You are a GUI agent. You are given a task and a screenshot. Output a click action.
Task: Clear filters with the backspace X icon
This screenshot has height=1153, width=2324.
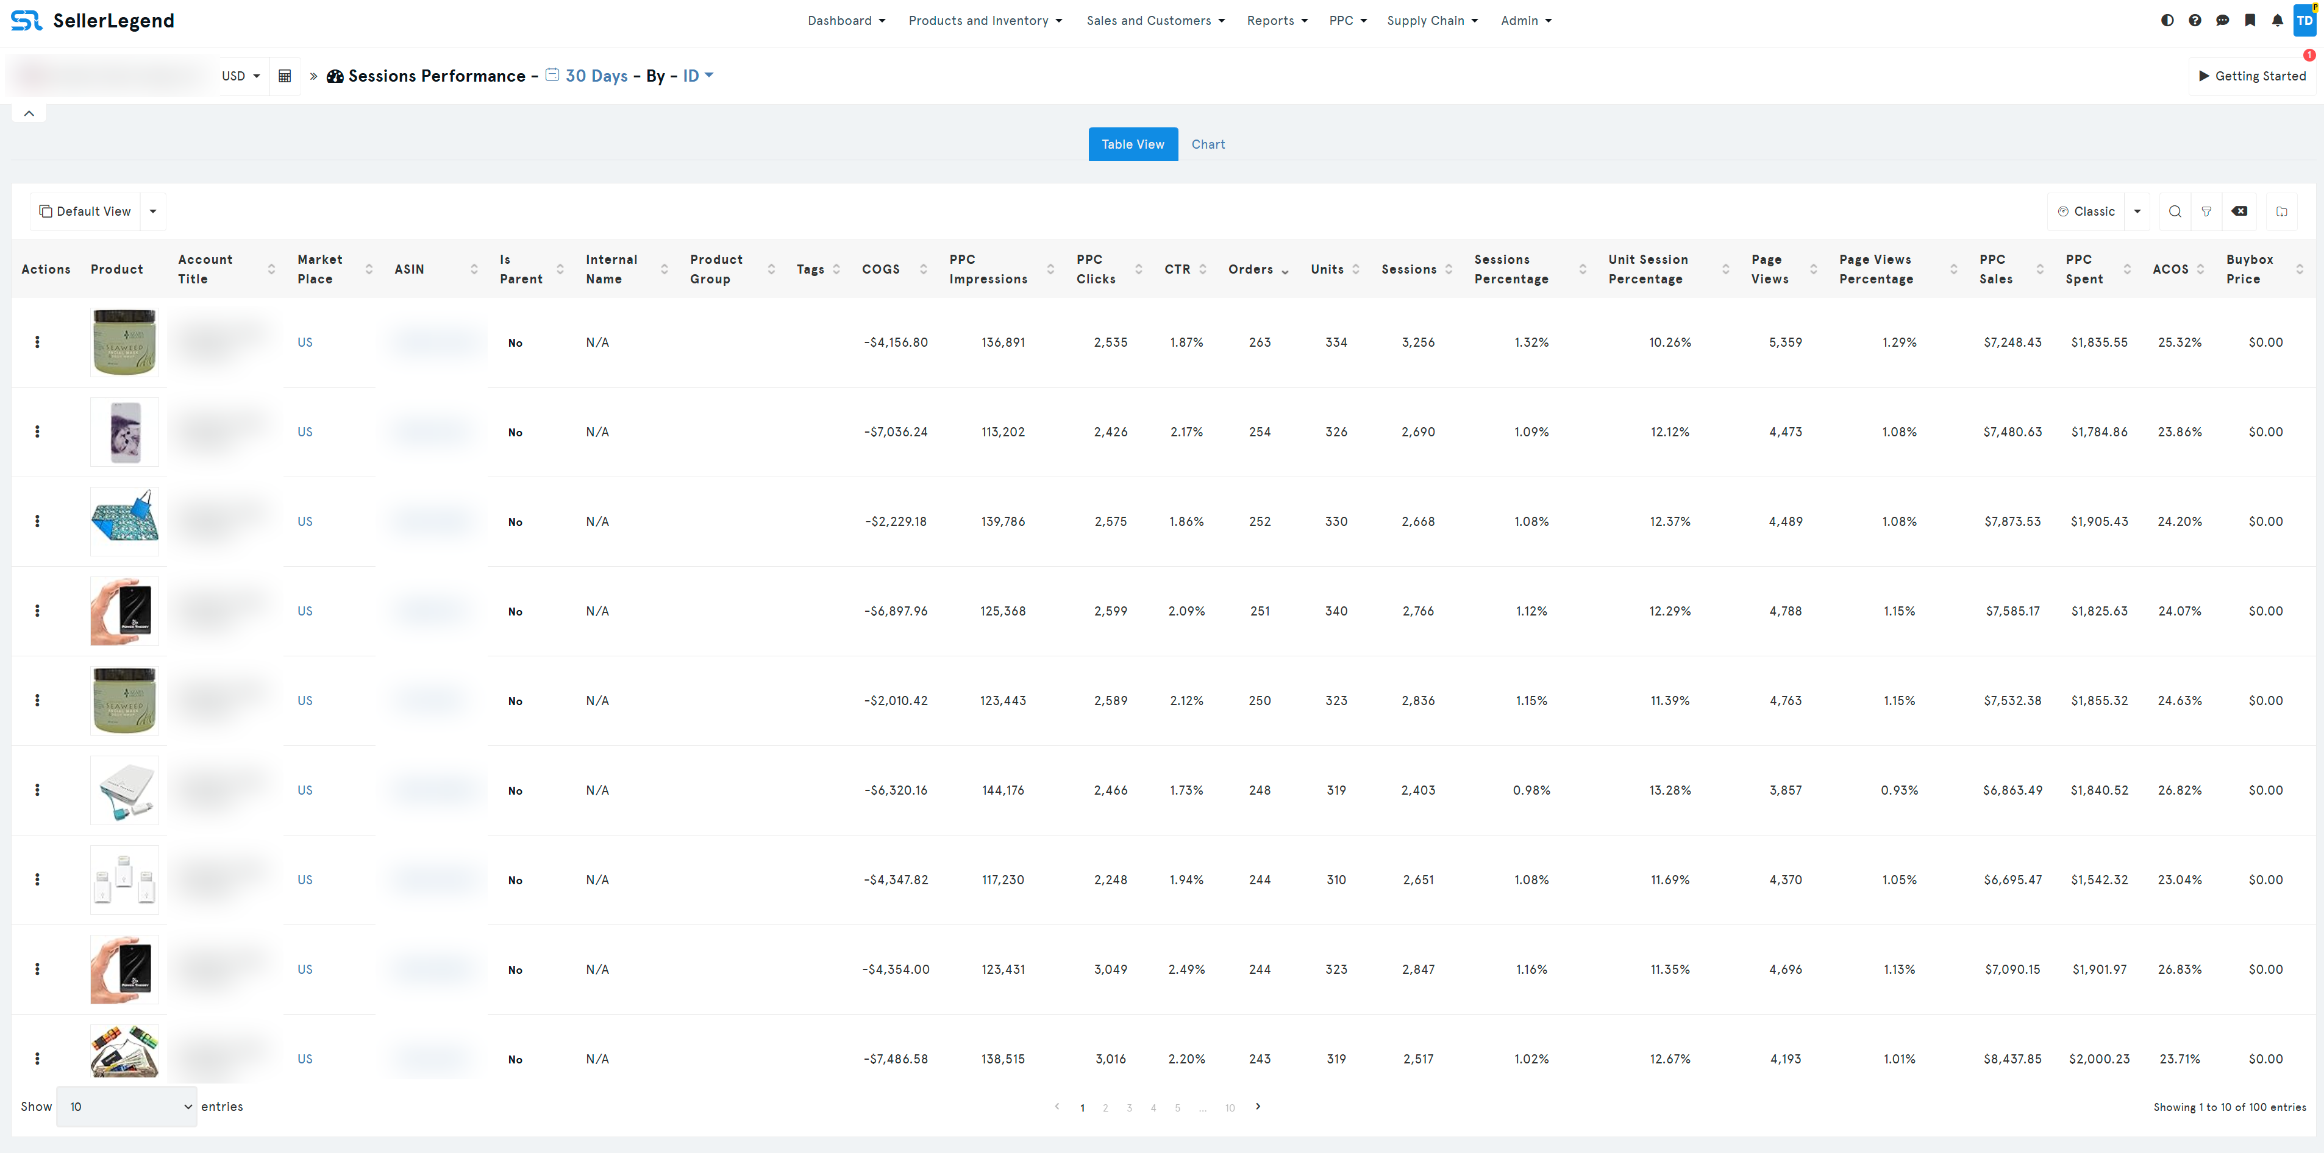click(2239, 211)
